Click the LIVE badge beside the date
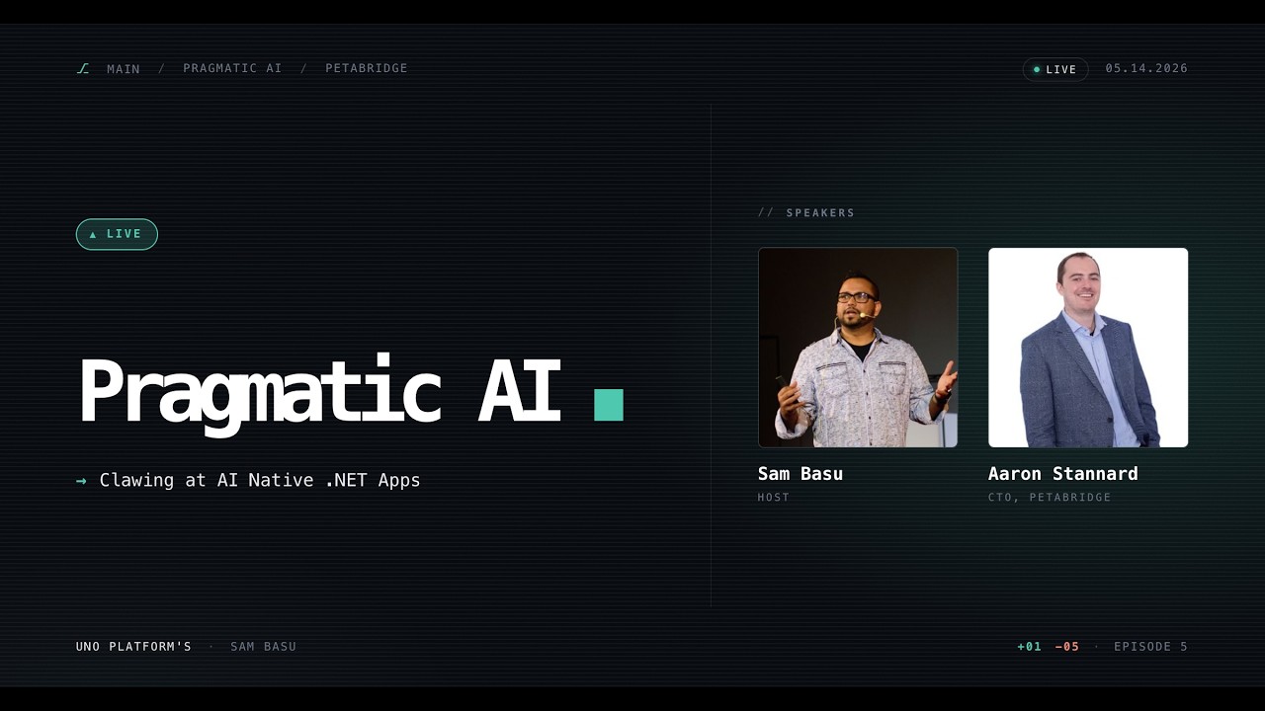The height and width of the screenshot is (711, 1265). pyautogui.click(x=1055, y=69)
